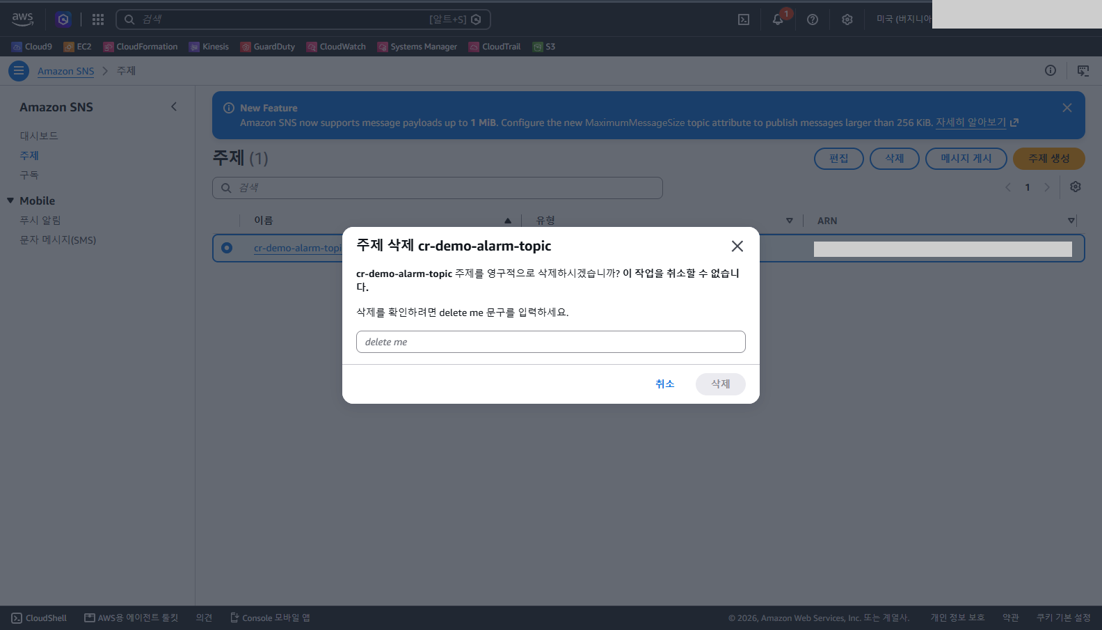Open the Cloud9 bookmark
1102x630 pixels.
32,47
